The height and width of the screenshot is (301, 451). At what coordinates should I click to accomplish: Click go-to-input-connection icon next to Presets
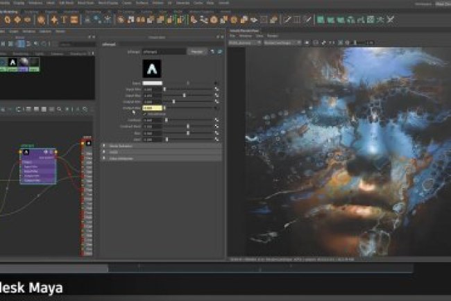[212, 51]
